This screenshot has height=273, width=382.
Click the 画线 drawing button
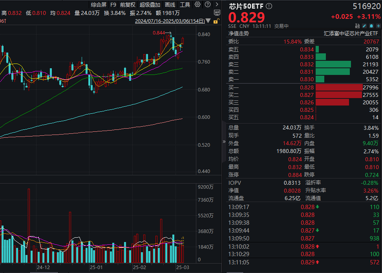pyautogui.click(x=170, y=5)
